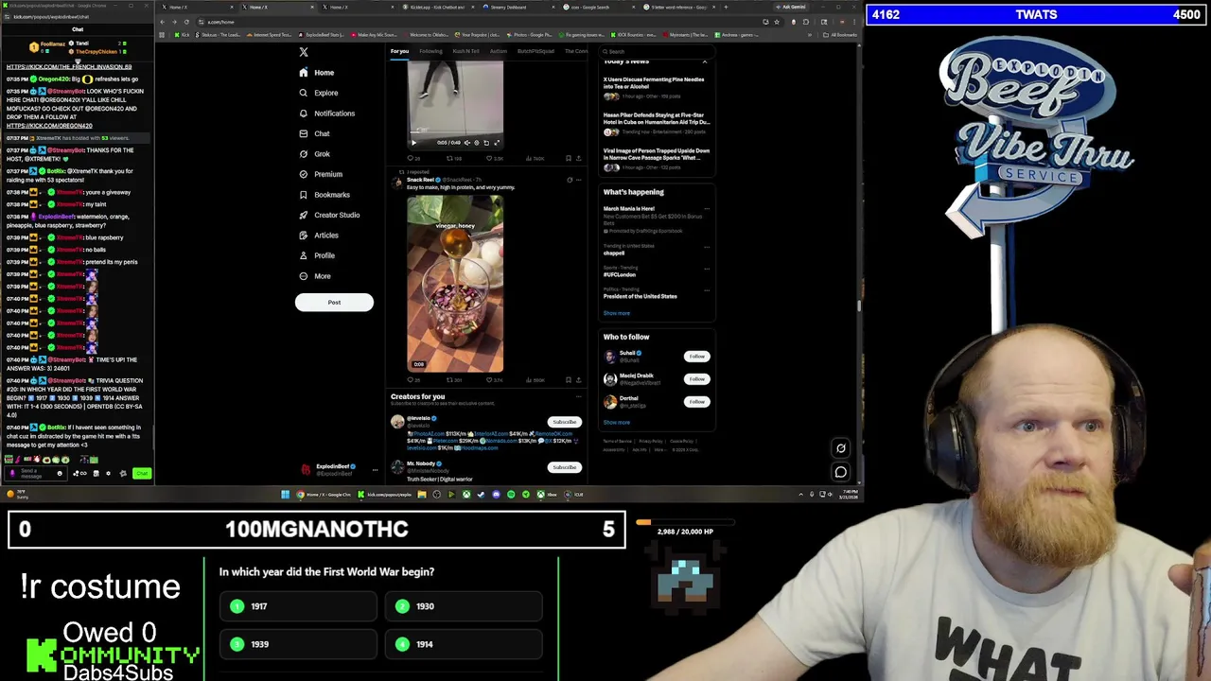
Task: Open President of the United States trend
Action: 641,296
